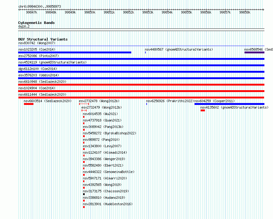The width and height of the screenshot is (273, 219).
Task: Open the nsv6603514 (Sedlazeck2020) label
Action: (x=48, y=101)
